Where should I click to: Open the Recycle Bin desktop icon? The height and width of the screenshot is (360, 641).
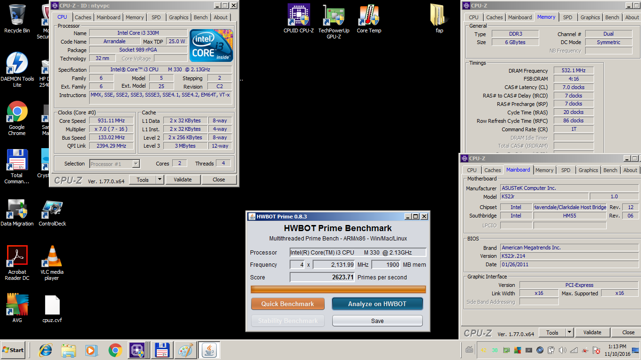[x=17, y=19]
